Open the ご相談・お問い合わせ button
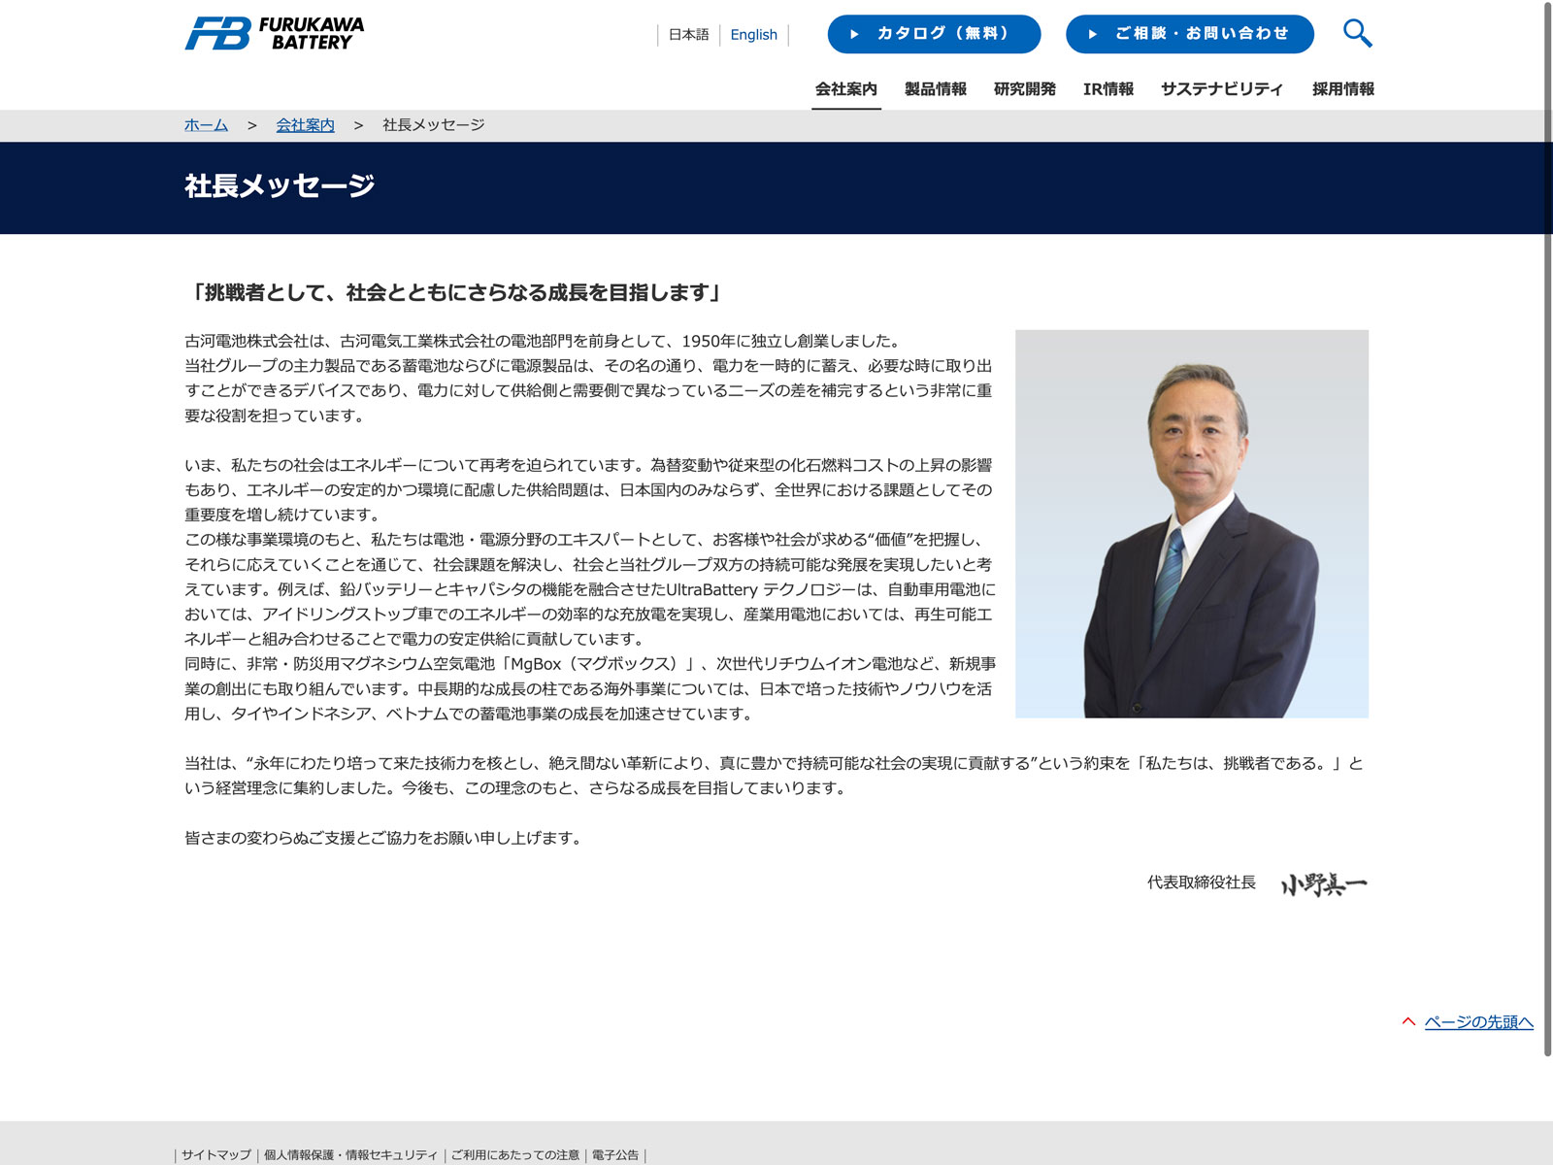1553x1165 pixels. pyautogui.click(x=1189, y=34)
